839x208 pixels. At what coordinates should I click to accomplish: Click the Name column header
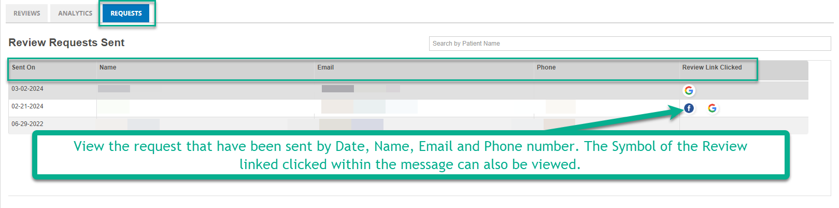point(108,67)
